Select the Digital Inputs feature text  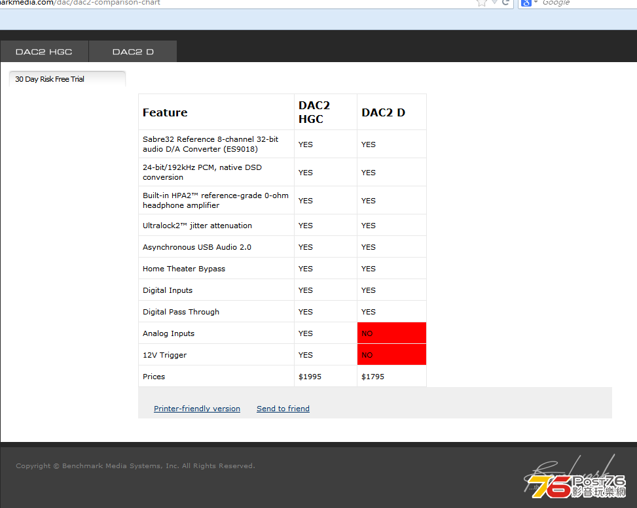point(168,290)
